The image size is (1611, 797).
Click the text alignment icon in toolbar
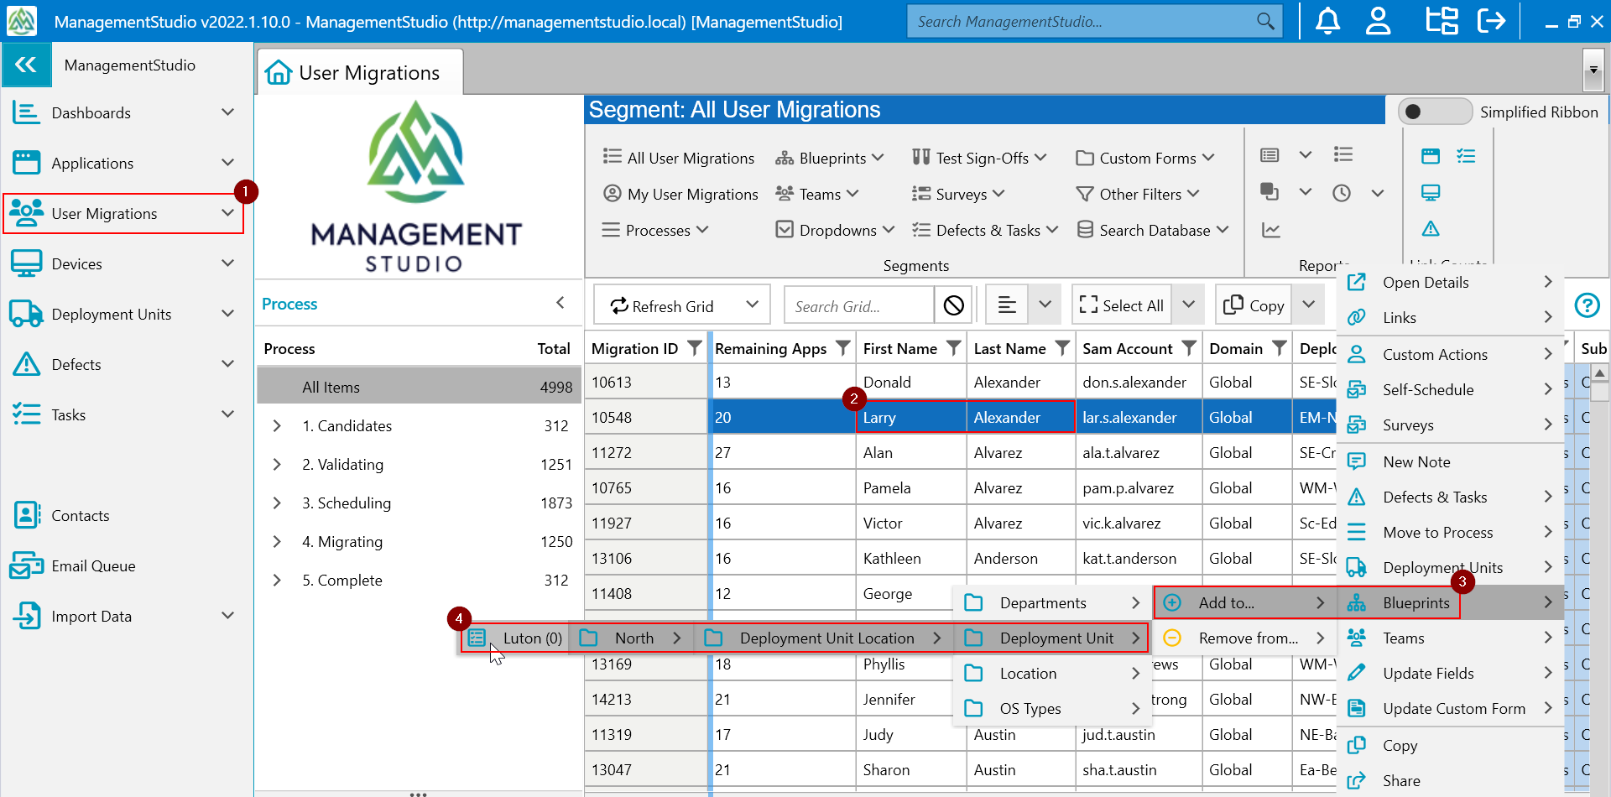(x=1007, y=305)
